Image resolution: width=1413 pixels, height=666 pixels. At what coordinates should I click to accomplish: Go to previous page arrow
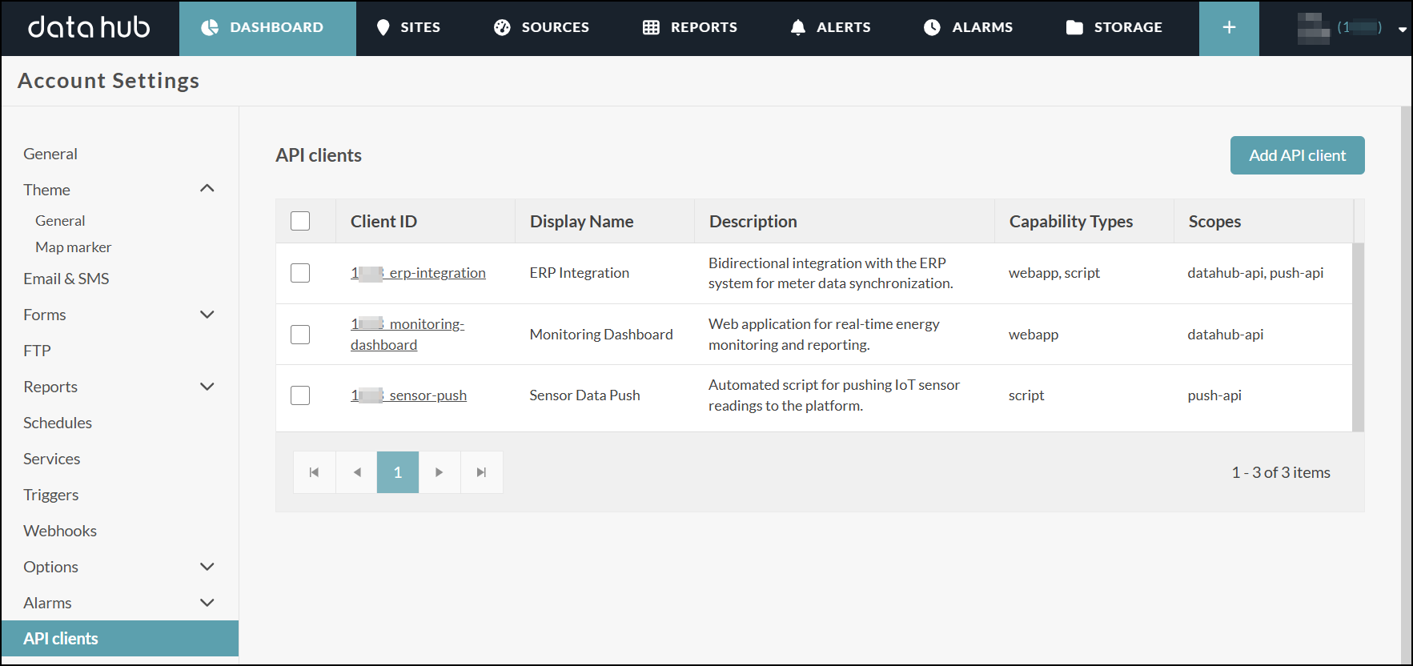pyautogui.click(x=357, y=472)
